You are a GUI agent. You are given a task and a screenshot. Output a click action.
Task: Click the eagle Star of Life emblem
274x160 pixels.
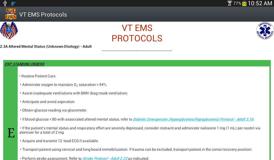click(x=9, y=30)
